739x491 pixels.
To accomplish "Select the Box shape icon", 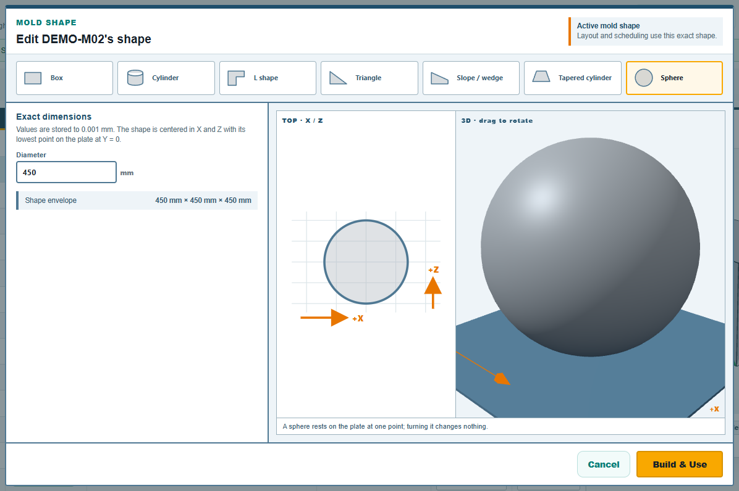I will (33, 78).
